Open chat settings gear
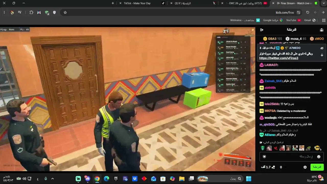 (305, 167)
